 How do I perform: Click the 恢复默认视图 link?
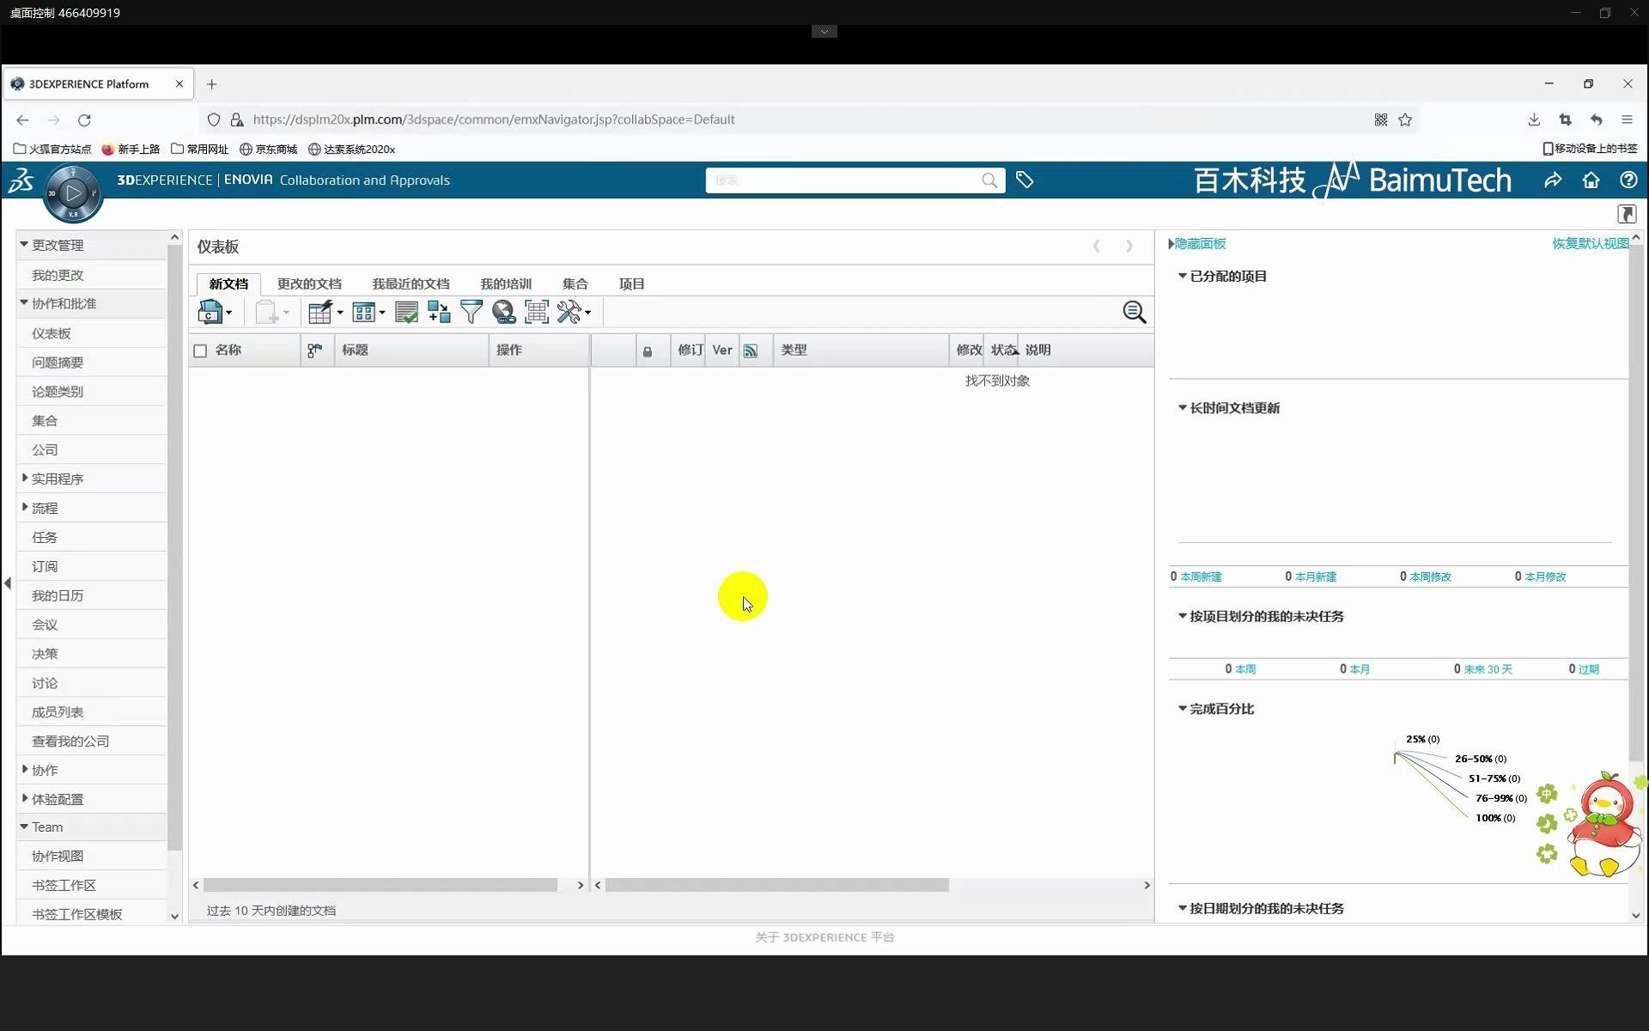point(1589,244)
